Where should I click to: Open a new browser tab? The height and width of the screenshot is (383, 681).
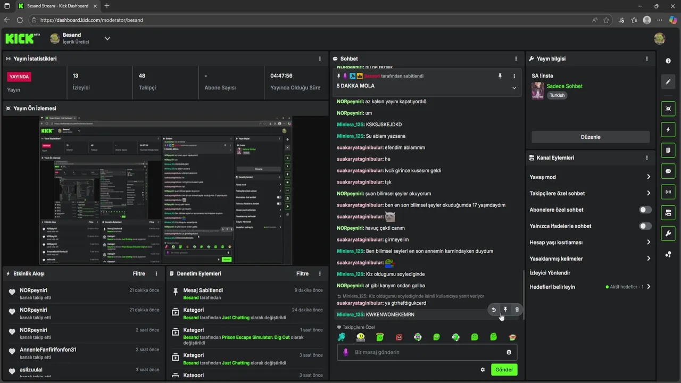pyautogui.click(x=107, y=6)
